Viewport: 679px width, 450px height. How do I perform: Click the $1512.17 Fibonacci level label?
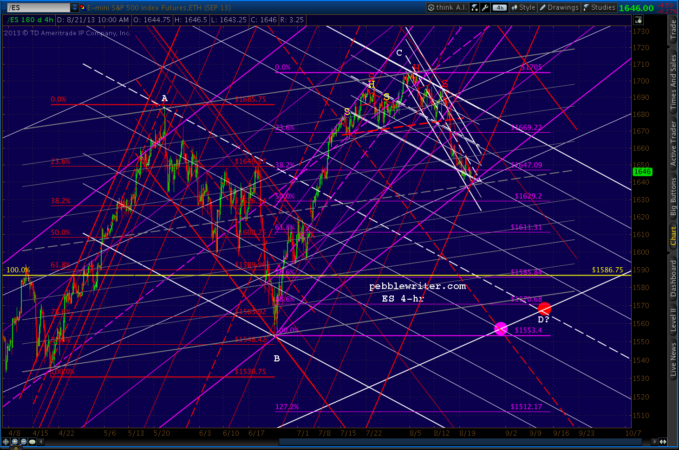click(526, 406)
